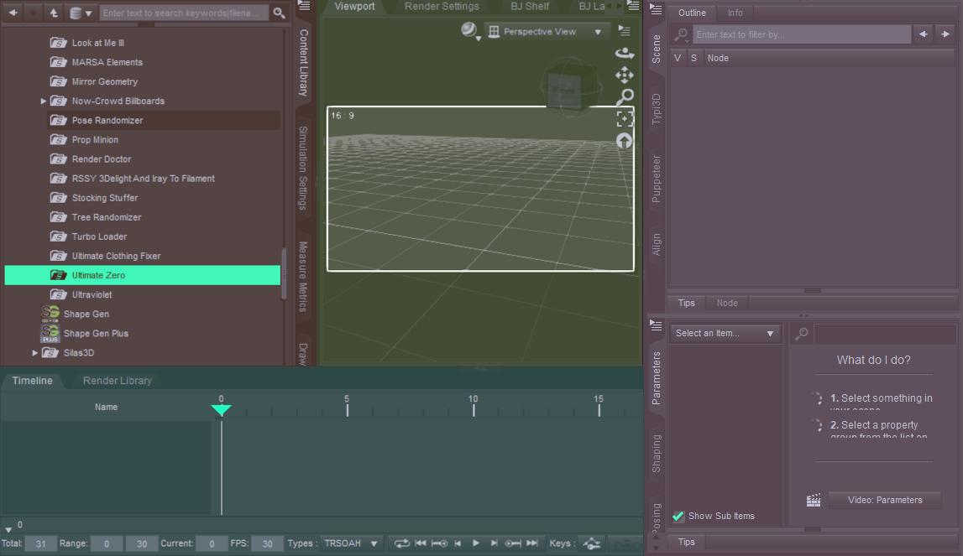Click the timeline playhead marker at frame 0
This screenshot has width=963, height=556.
point(221,409)
